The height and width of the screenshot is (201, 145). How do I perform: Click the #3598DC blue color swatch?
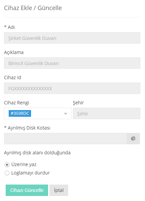point(20,113)
